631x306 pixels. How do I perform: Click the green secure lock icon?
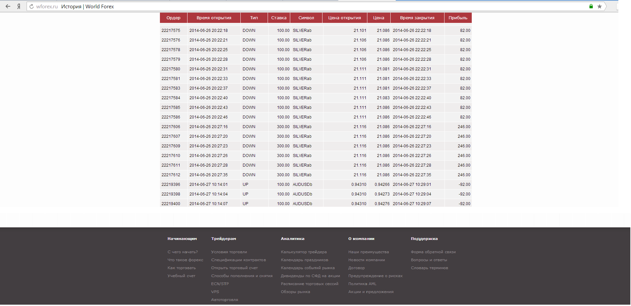click(591, 6)
